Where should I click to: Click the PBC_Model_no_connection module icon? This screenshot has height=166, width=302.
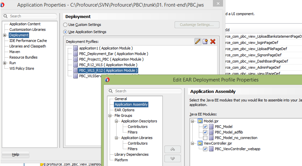[211, 138]
